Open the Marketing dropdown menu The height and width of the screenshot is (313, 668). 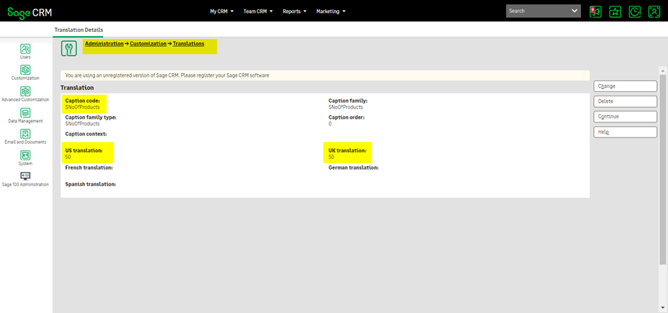click(x=331, y=12)
